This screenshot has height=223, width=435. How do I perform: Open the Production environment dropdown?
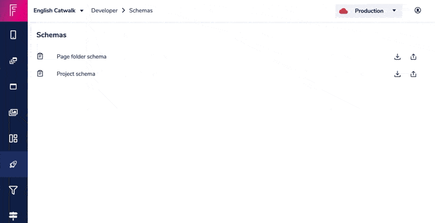[x=369, y=11]
